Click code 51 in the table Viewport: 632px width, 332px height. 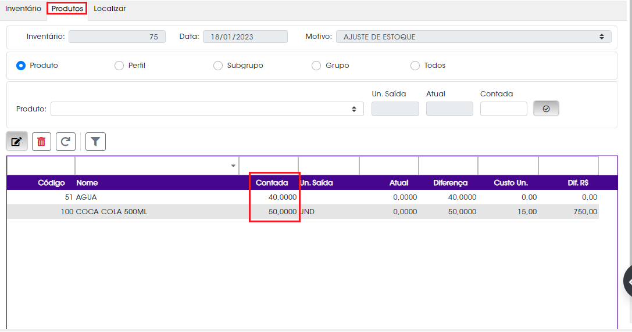[69, 197]
